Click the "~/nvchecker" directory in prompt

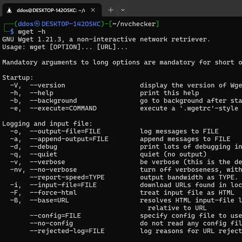click(134, 24)
